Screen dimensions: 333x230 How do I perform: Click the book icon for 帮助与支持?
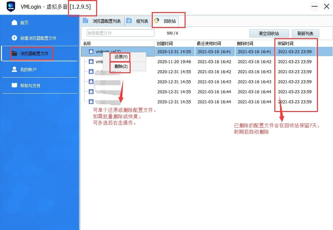pos(14,85)
